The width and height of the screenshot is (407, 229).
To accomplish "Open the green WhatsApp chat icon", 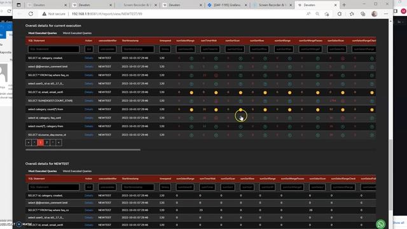I will 380,224.
